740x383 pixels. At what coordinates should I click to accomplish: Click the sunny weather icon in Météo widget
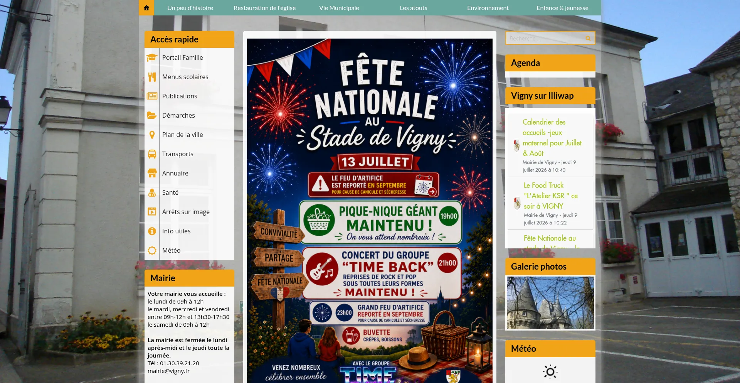coord(550,372)
